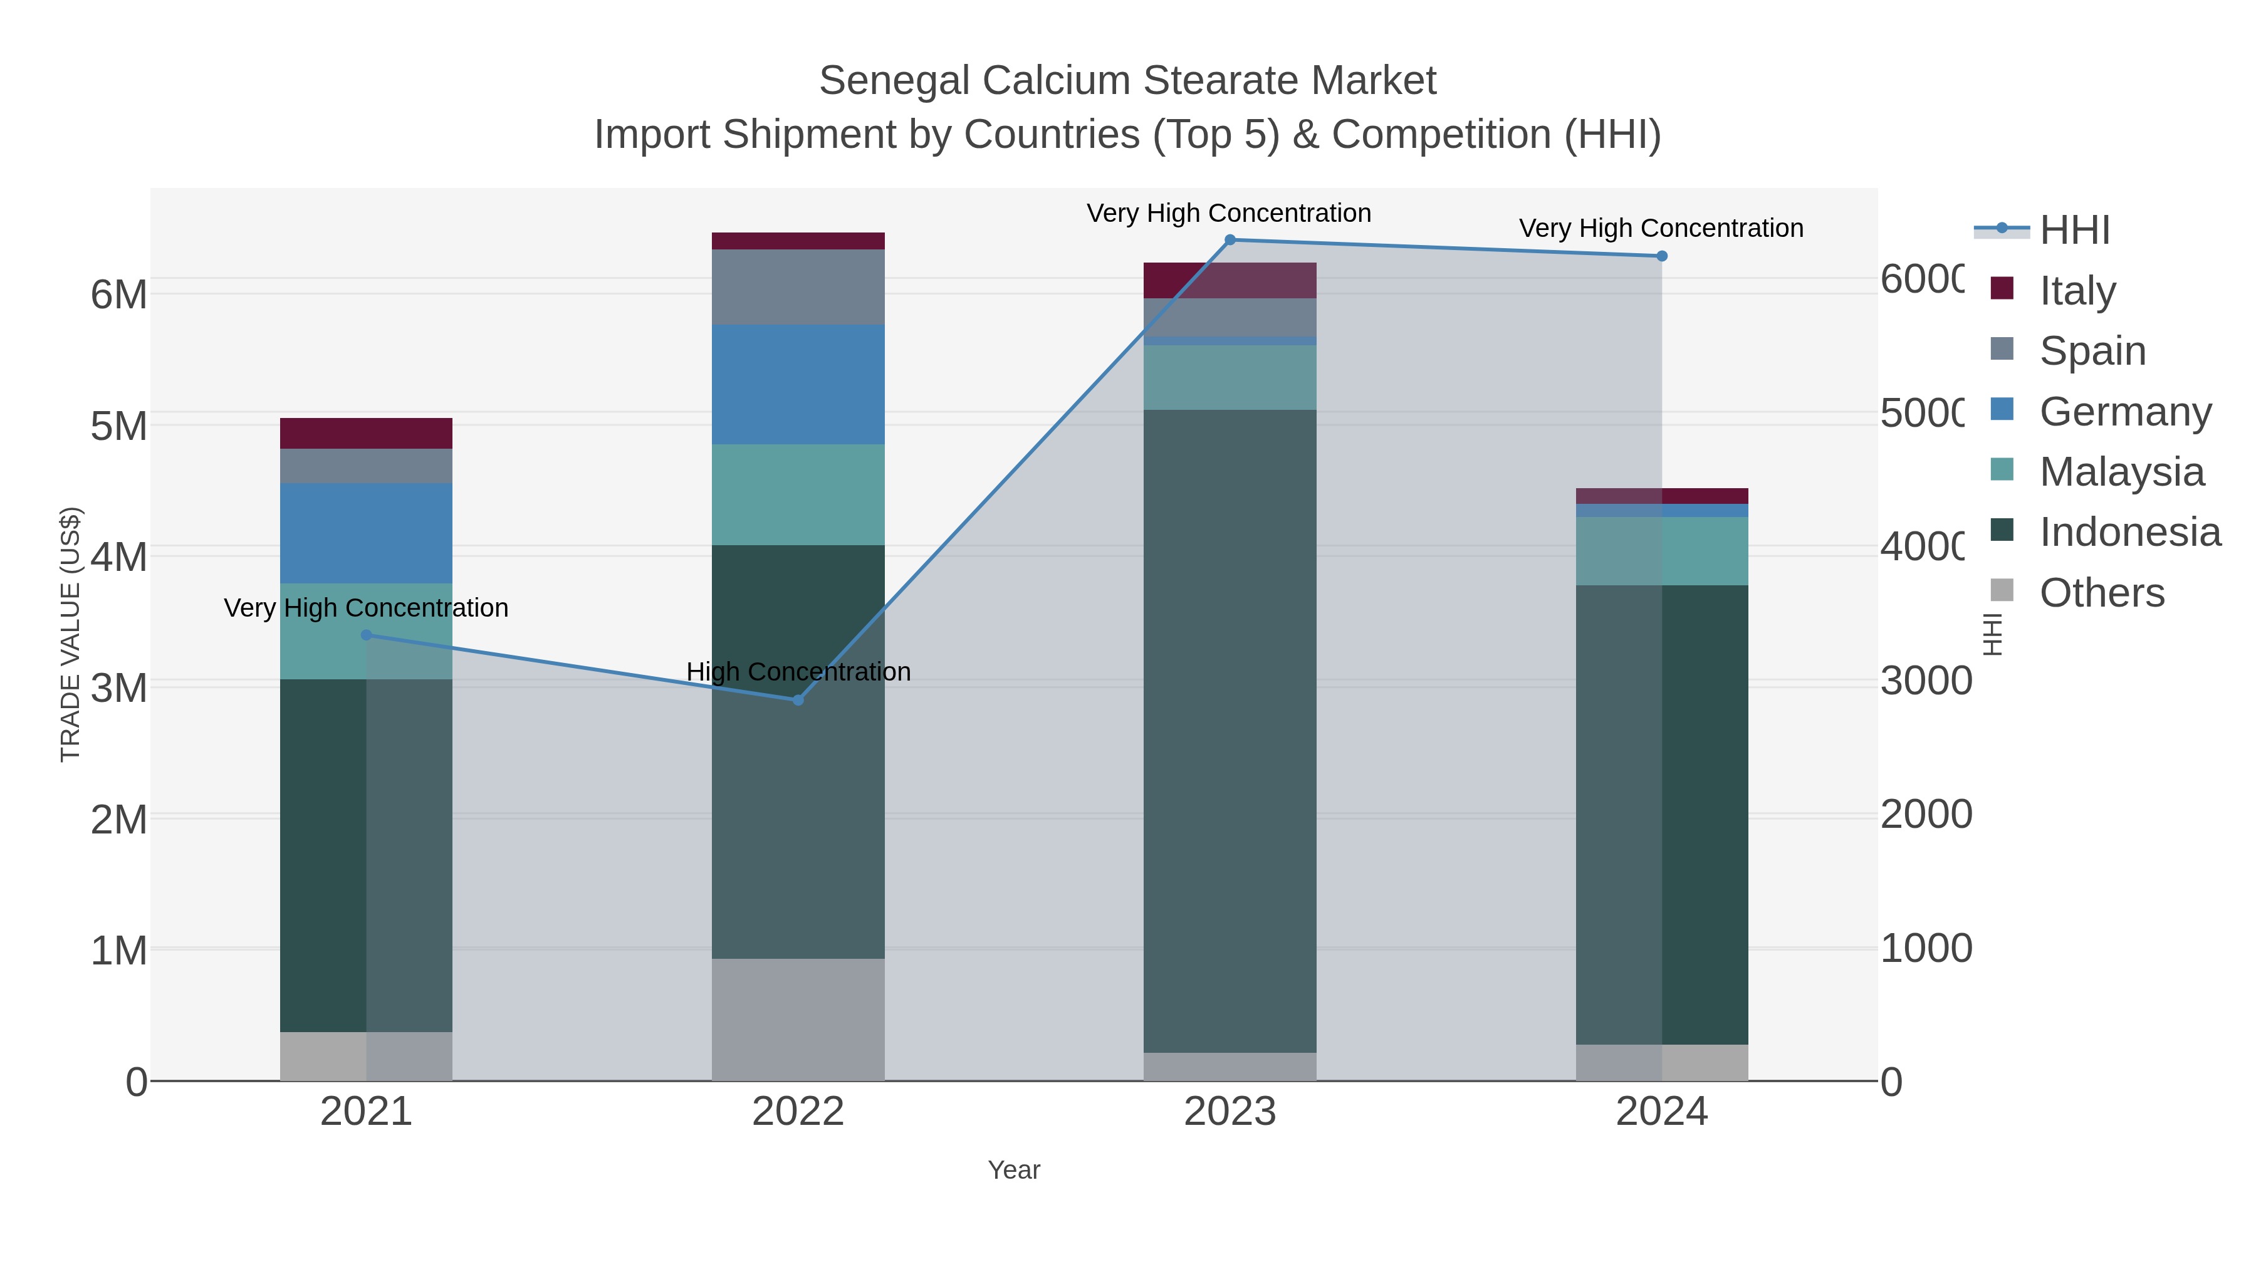Click the Italy maroon legend swatch
Viewport: 2256px width, 1269px height.
point(2002,288)
